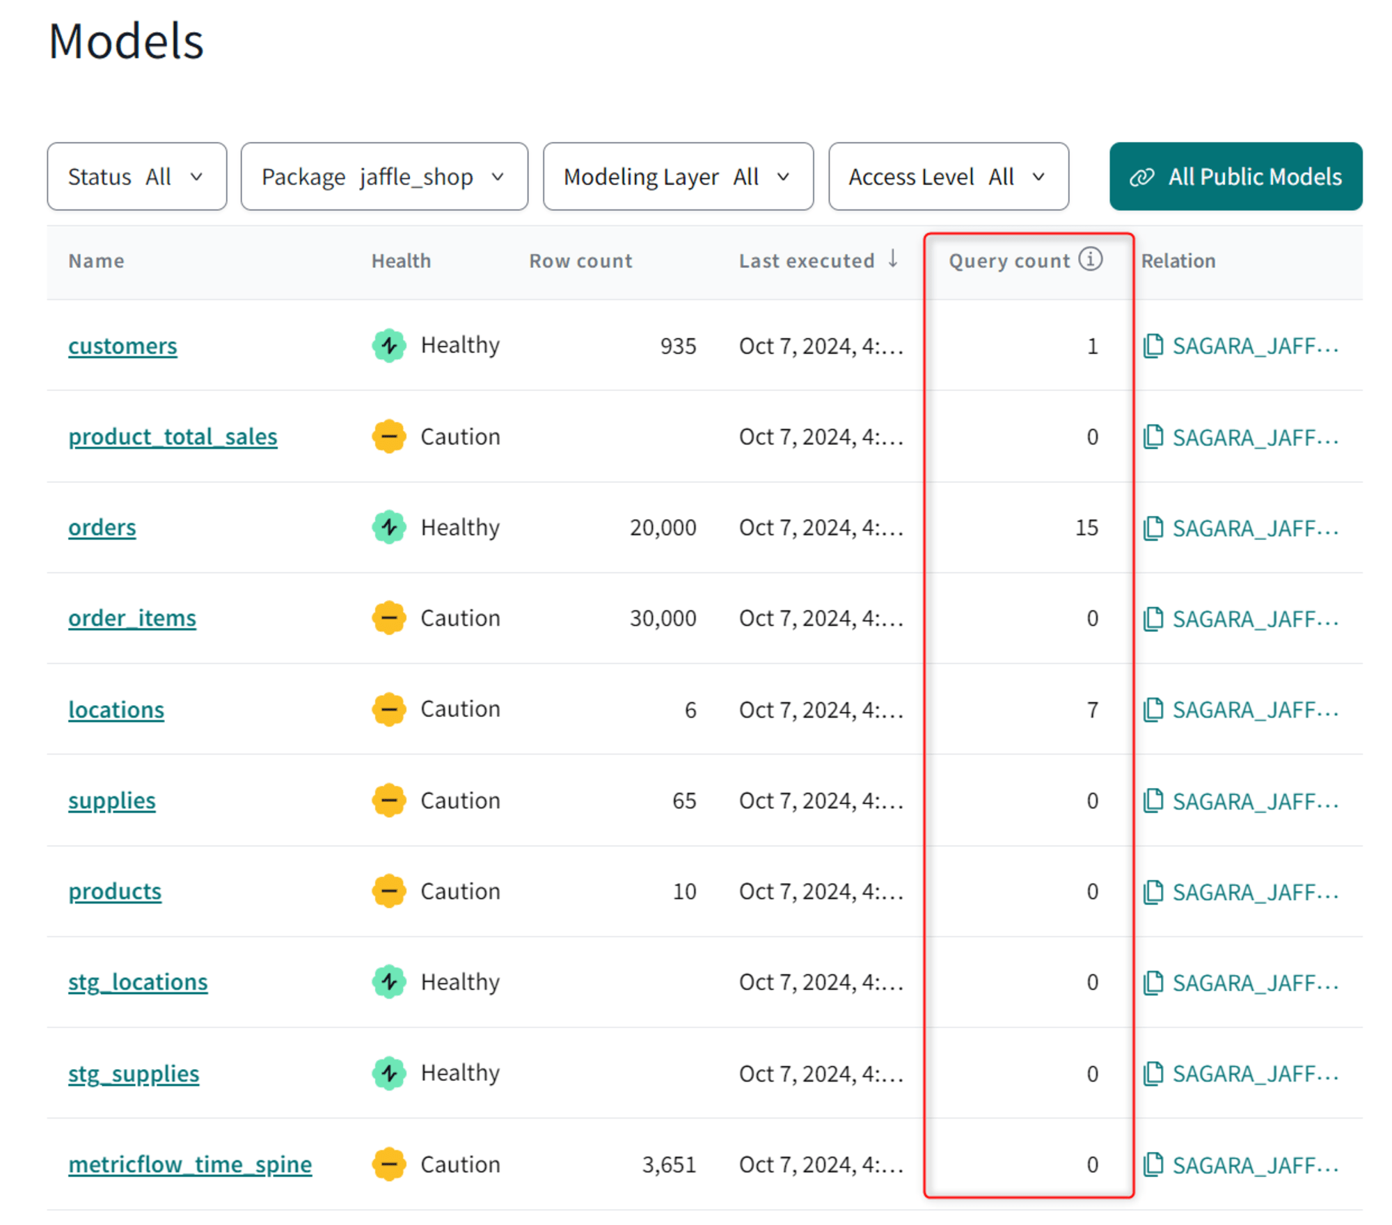The width and height of the screenshot is (1392, 1225).
Task: Click the Caution badge icon for metricflow_time_spine
Action: pos(389,1164)
